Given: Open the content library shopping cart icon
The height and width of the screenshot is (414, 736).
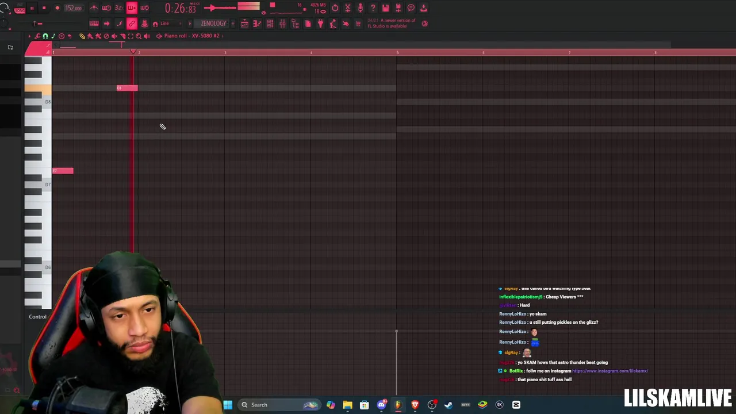Looking at the screenshot, I should [x=358, y=24].
